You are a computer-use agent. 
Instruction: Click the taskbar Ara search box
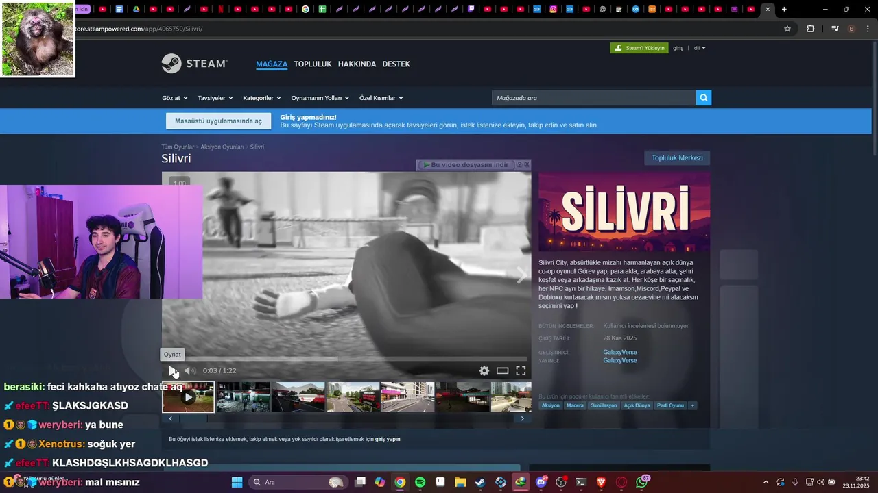[297, 482]
